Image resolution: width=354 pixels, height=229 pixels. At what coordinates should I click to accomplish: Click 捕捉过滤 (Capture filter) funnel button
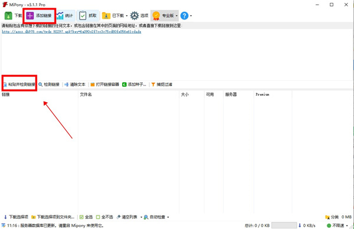pos(162,84)
